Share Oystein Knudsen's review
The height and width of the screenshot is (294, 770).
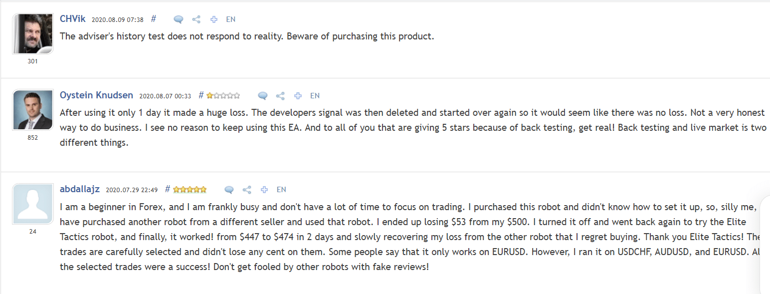280,96
